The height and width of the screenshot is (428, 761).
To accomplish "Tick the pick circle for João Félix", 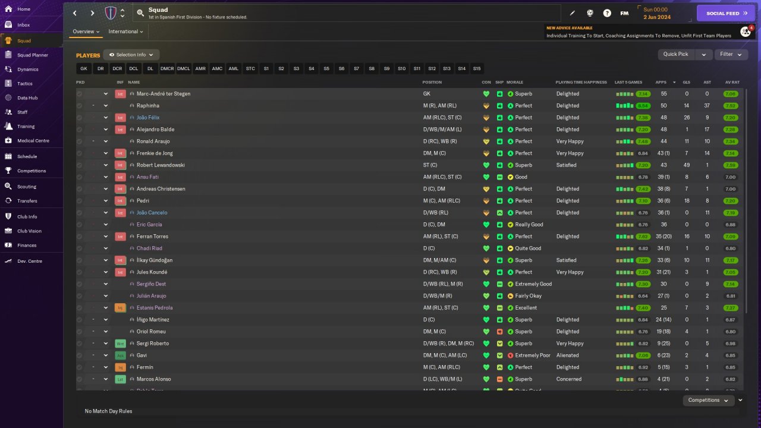I will (80, 118).
